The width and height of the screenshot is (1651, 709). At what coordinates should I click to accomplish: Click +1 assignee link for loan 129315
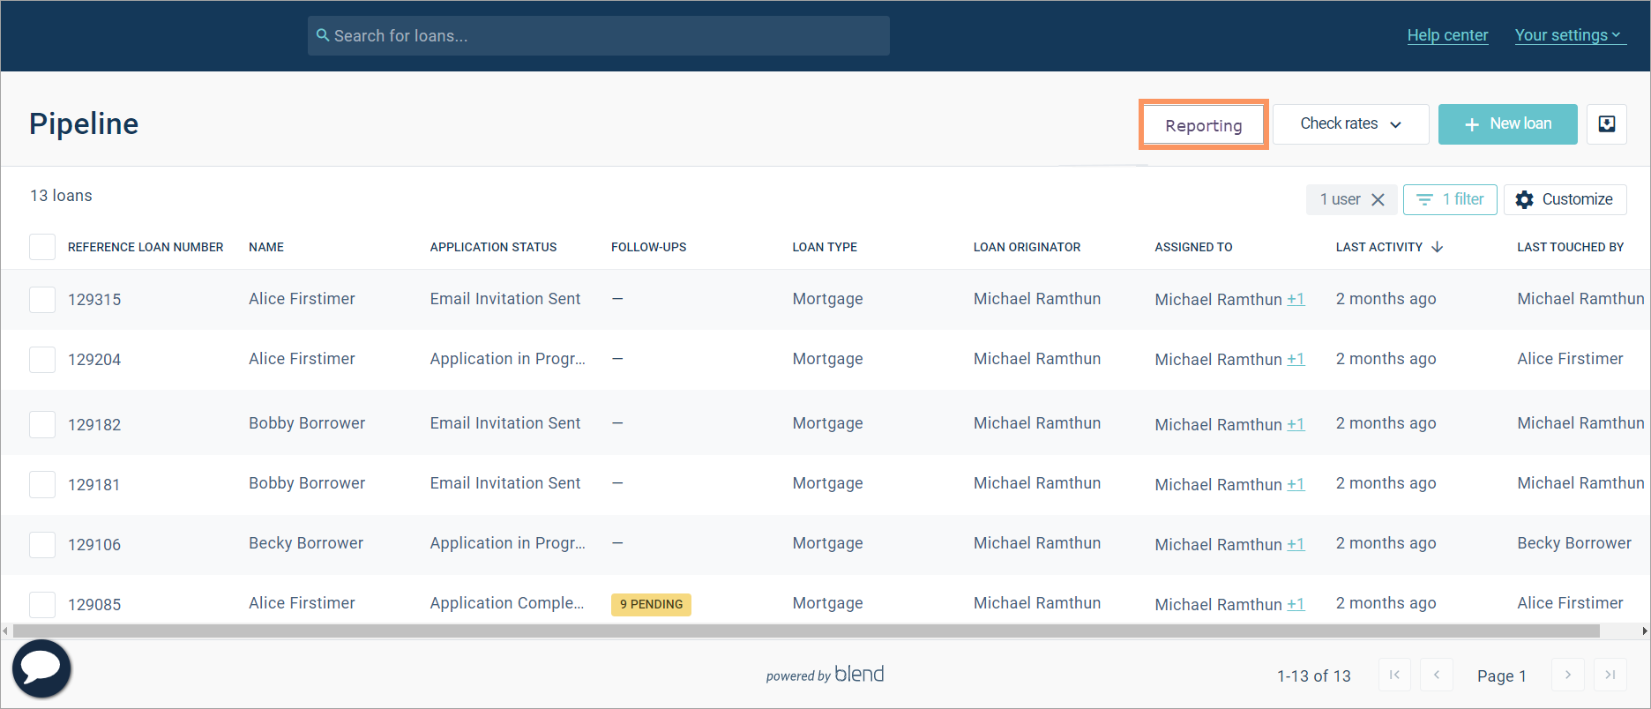point(1296,299)
